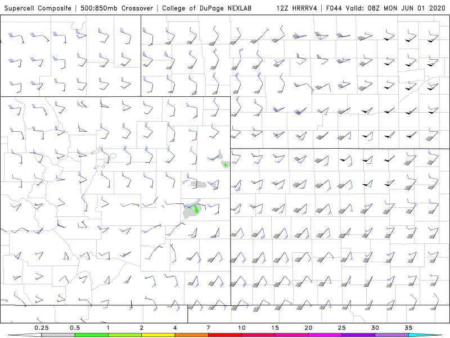The width and height of the screenshot is (450, 338).
Task: Click the '15' legend value
Action: pyautogui.click(x=275, y=328)
